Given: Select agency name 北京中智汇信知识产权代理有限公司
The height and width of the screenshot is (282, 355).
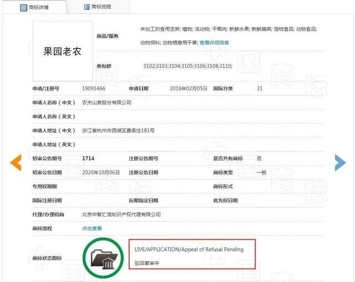Looking at the screenshot, I should pos(121,214).
